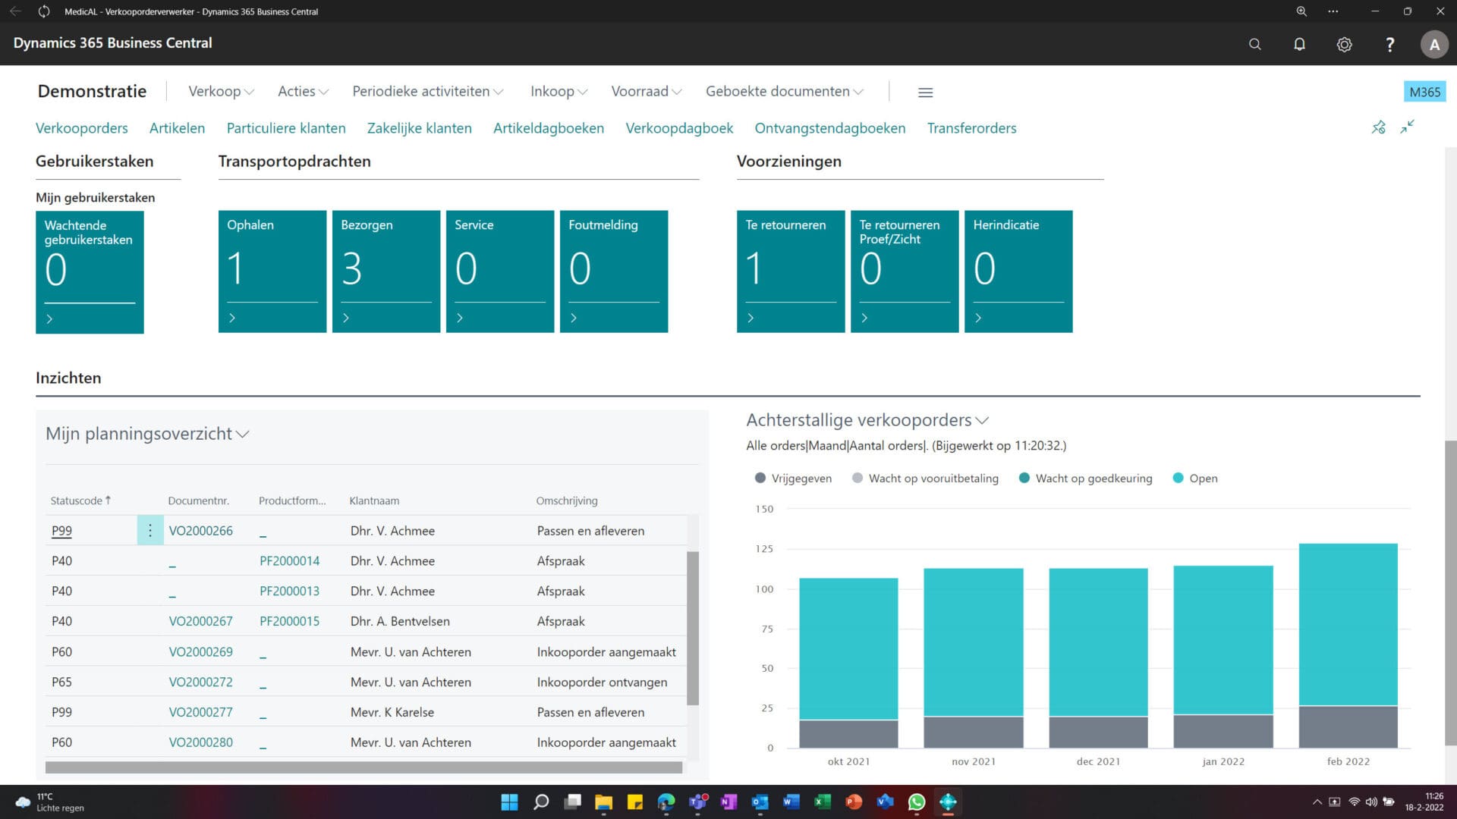Click the collapse view arrows icon
Viewport: 1457px width, 819px height.
tap(1407, 127)
